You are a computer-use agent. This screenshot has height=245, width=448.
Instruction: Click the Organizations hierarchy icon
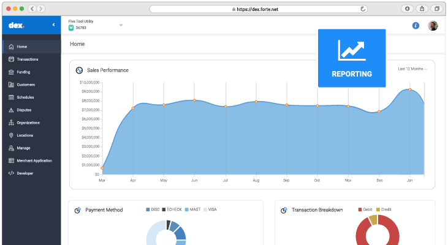(x=11, y=123)
